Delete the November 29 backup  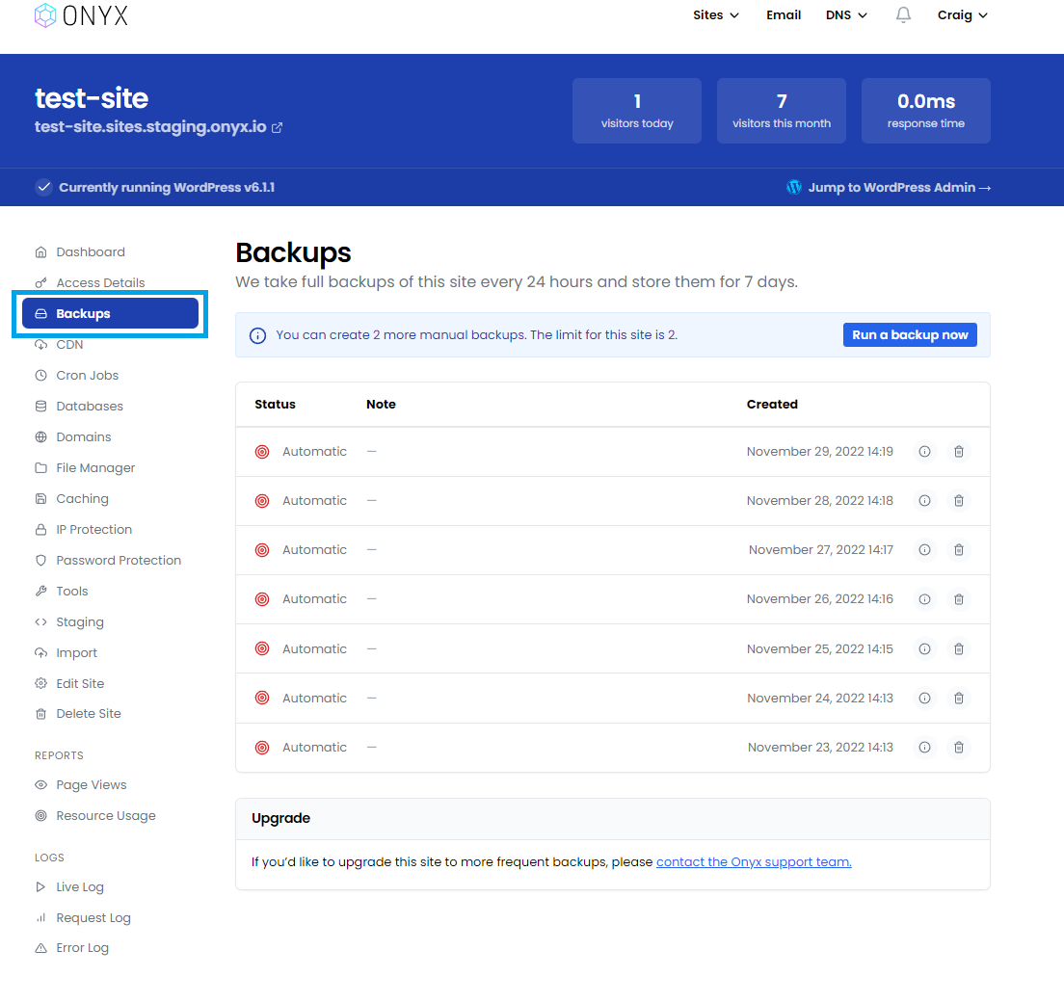[959, 452]
